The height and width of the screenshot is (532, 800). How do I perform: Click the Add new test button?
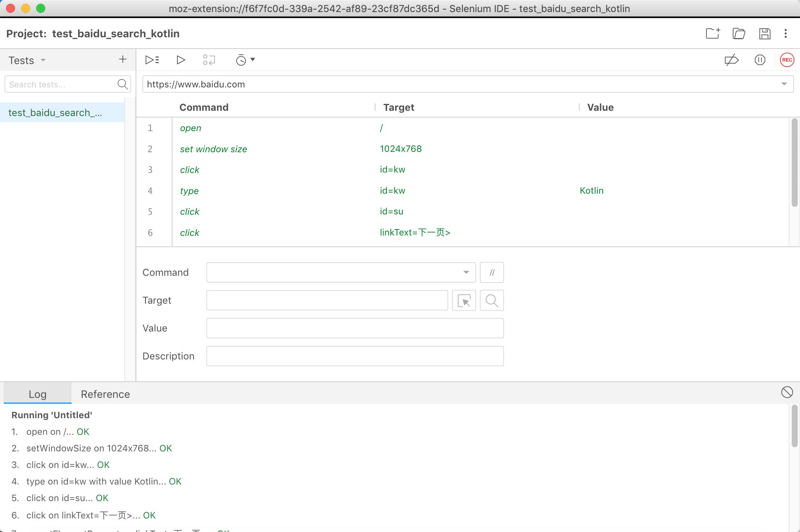coord(123,60)
